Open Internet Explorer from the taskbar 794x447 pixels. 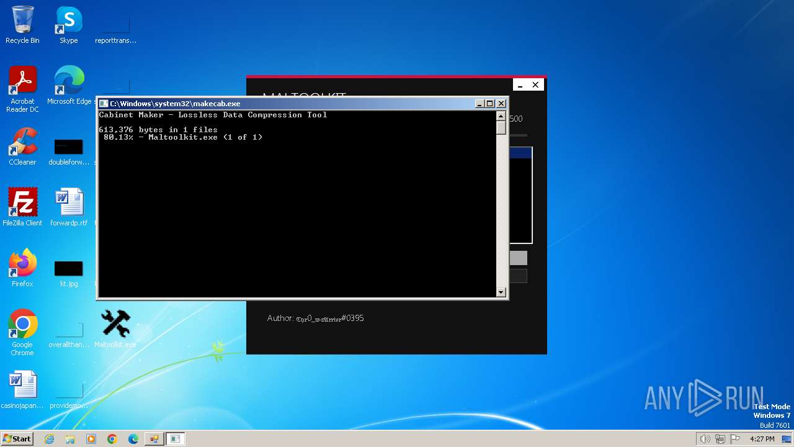(x=50, y=439)
